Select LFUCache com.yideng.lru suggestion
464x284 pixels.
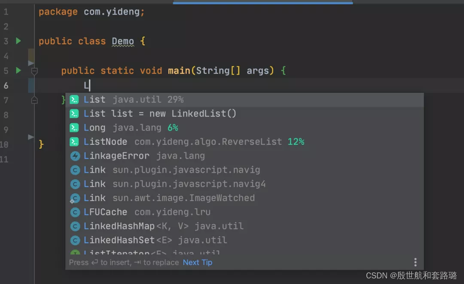coord(244,212)
